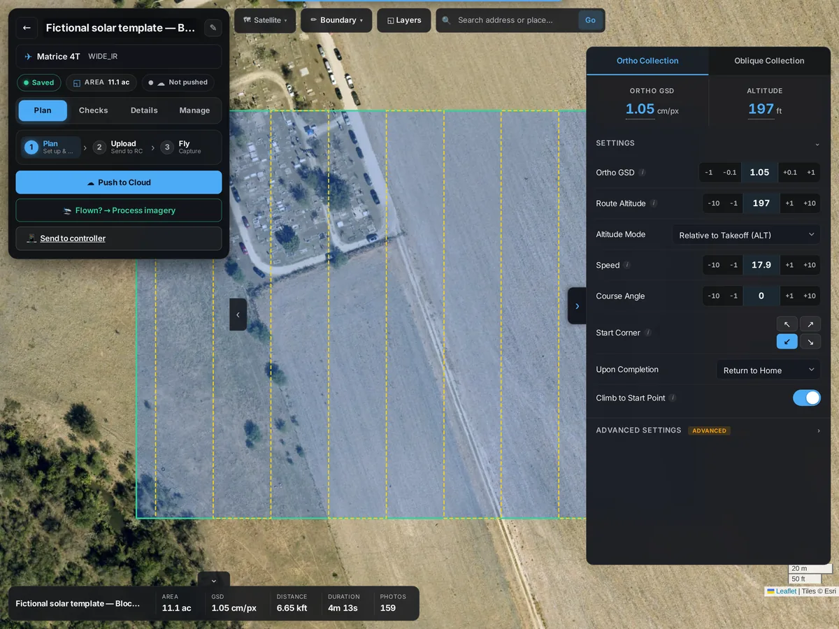Edit plan name with pencil icon
839x629 pixels.
(213, 28)
